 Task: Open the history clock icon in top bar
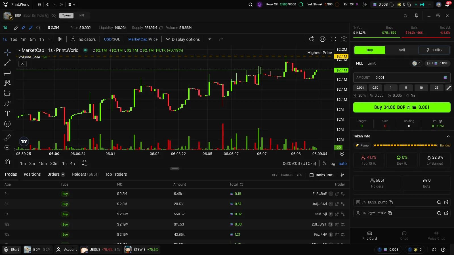pyautogui.click(x=62, y=5)
